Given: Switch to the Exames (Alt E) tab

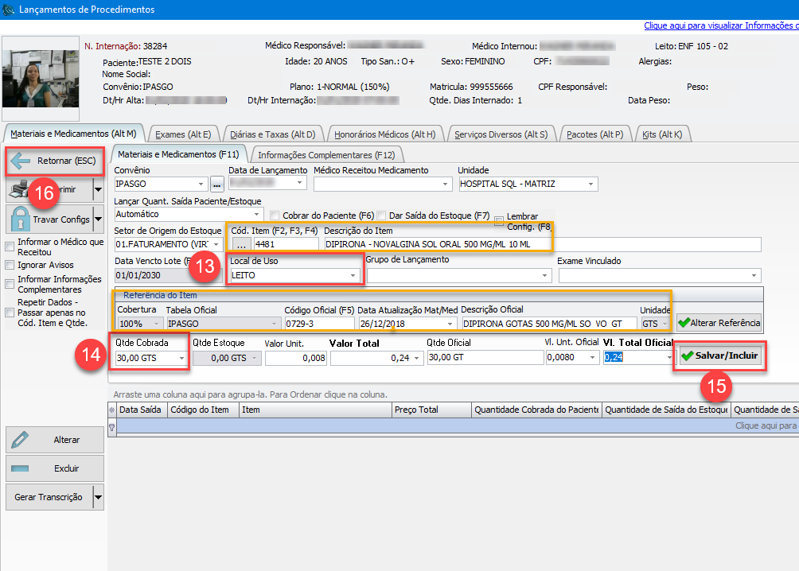Looking at the screenshot, I should click(x=182, y=134).
